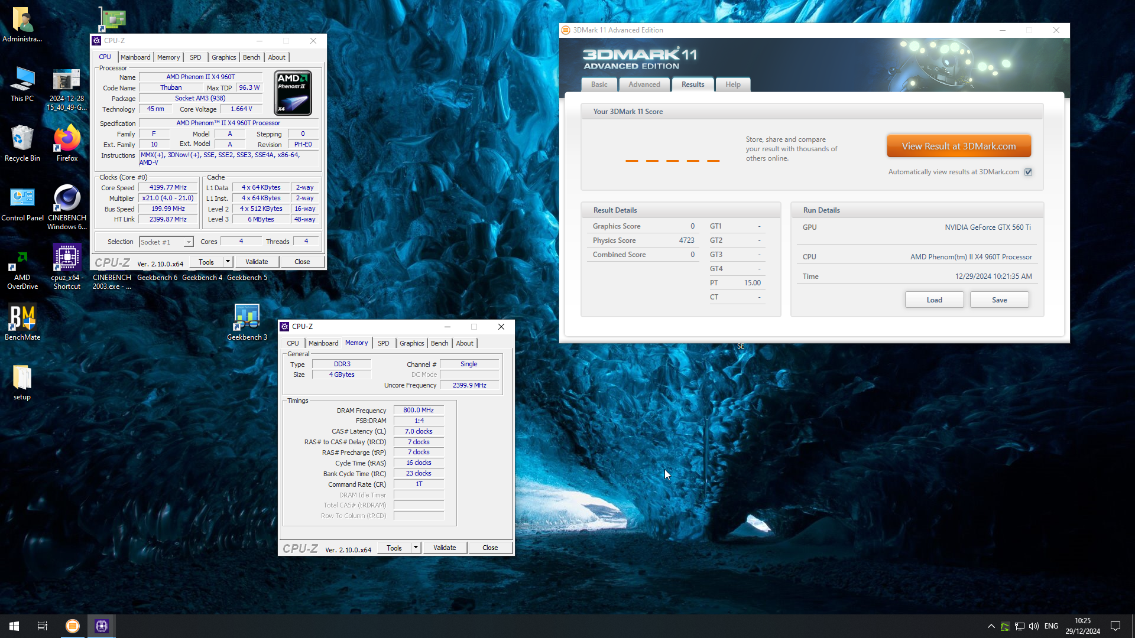Screen dimensions: 1135x638
Task: Launch Firefox from the desktop
Action: coord(67,144)
